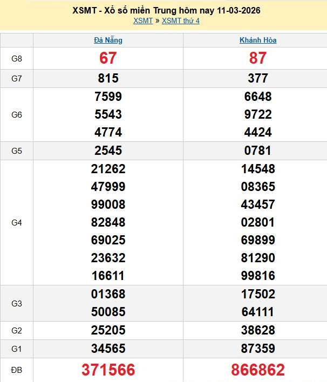Open the XSMT breadcrumb link

coord(142,21)
